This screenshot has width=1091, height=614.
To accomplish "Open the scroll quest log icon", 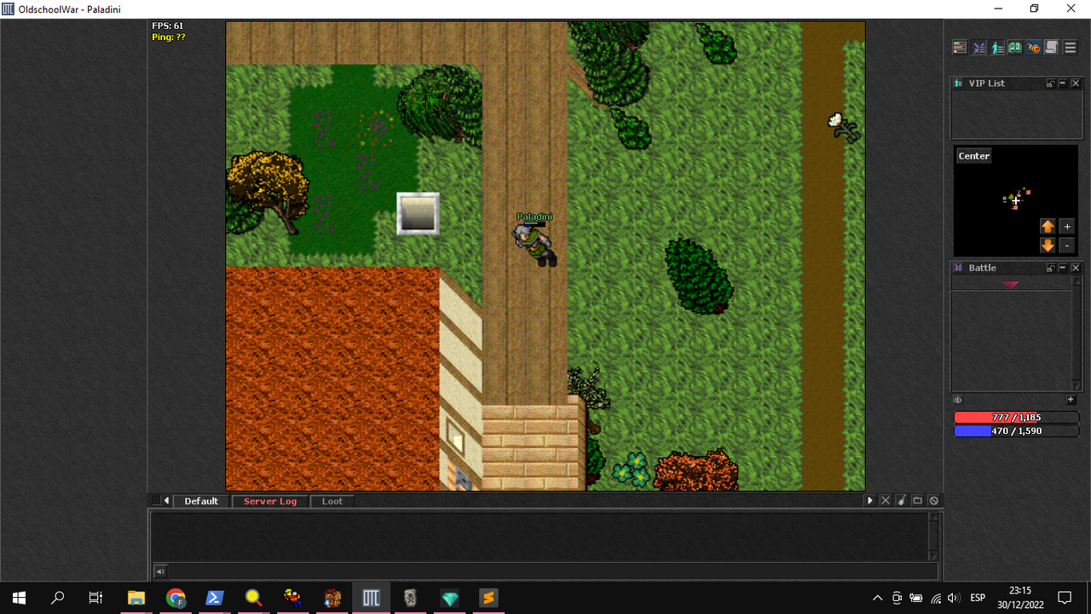I will point(1052,48).
